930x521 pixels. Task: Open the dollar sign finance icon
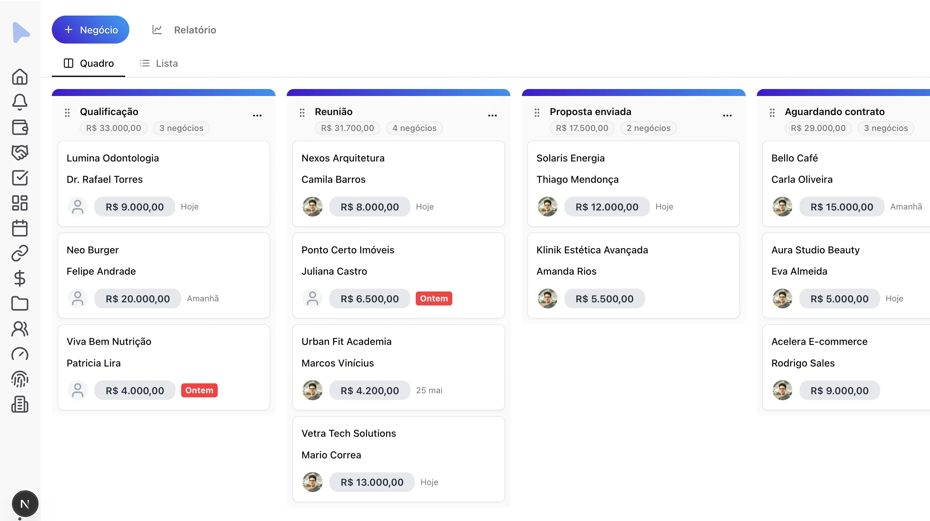click(x=19, y=278)
